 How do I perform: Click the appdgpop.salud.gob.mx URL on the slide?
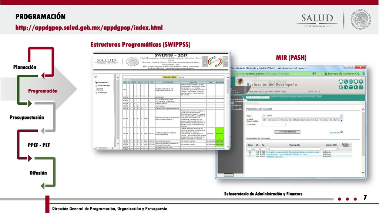point(89,27)
